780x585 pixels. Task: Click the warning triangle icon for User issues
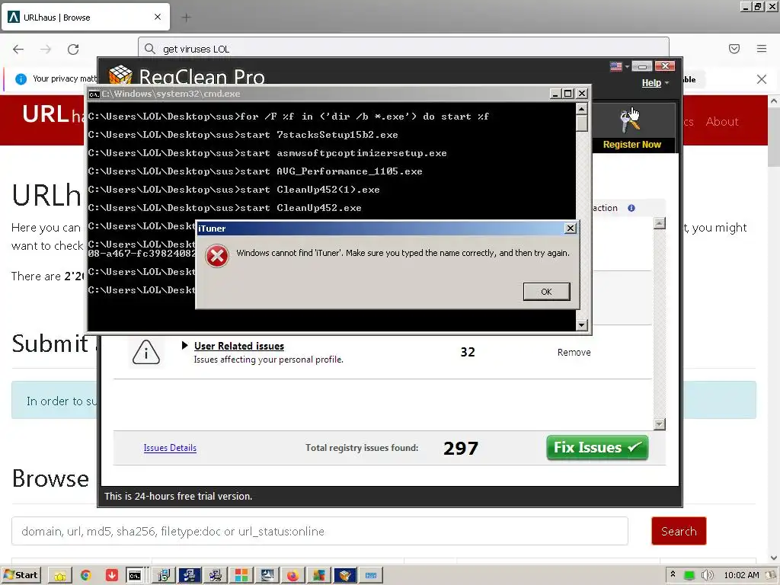146,352
